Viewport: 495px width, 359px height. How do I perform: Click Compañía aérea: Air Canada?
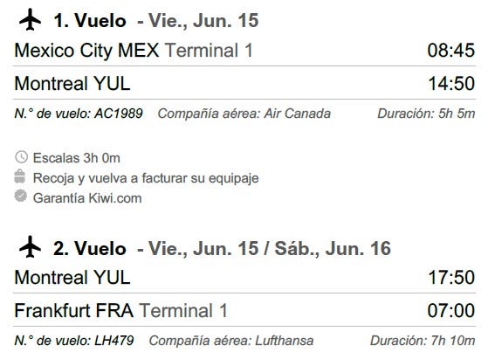[x=244, y=114]
